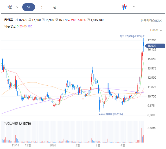Click the 17,200 price axis label
The height and width of the screenshot is (149, 166).
click(152, 40)
